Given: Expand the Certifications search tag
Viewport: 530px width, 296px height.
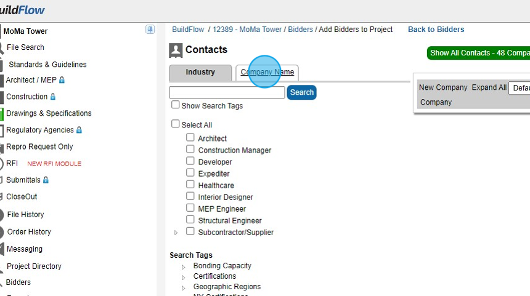Looking at the screenshot, I should pos(183,278).
